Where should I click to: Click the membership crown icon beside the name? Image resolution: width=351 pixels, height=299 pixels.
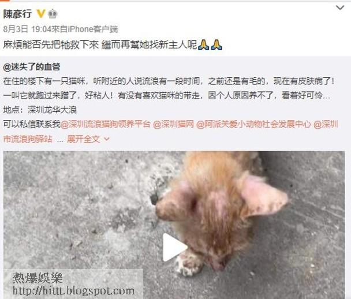point(53,14)
